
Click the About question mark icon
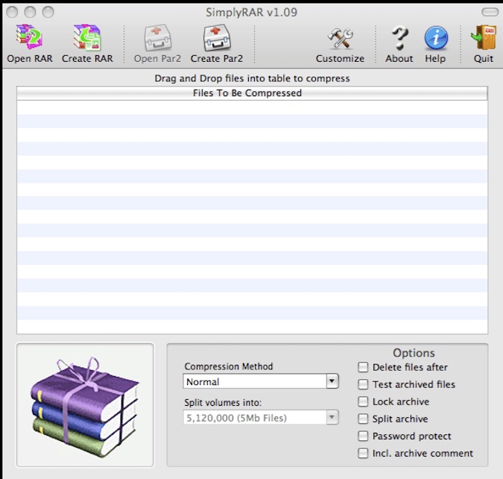point(399,38)
